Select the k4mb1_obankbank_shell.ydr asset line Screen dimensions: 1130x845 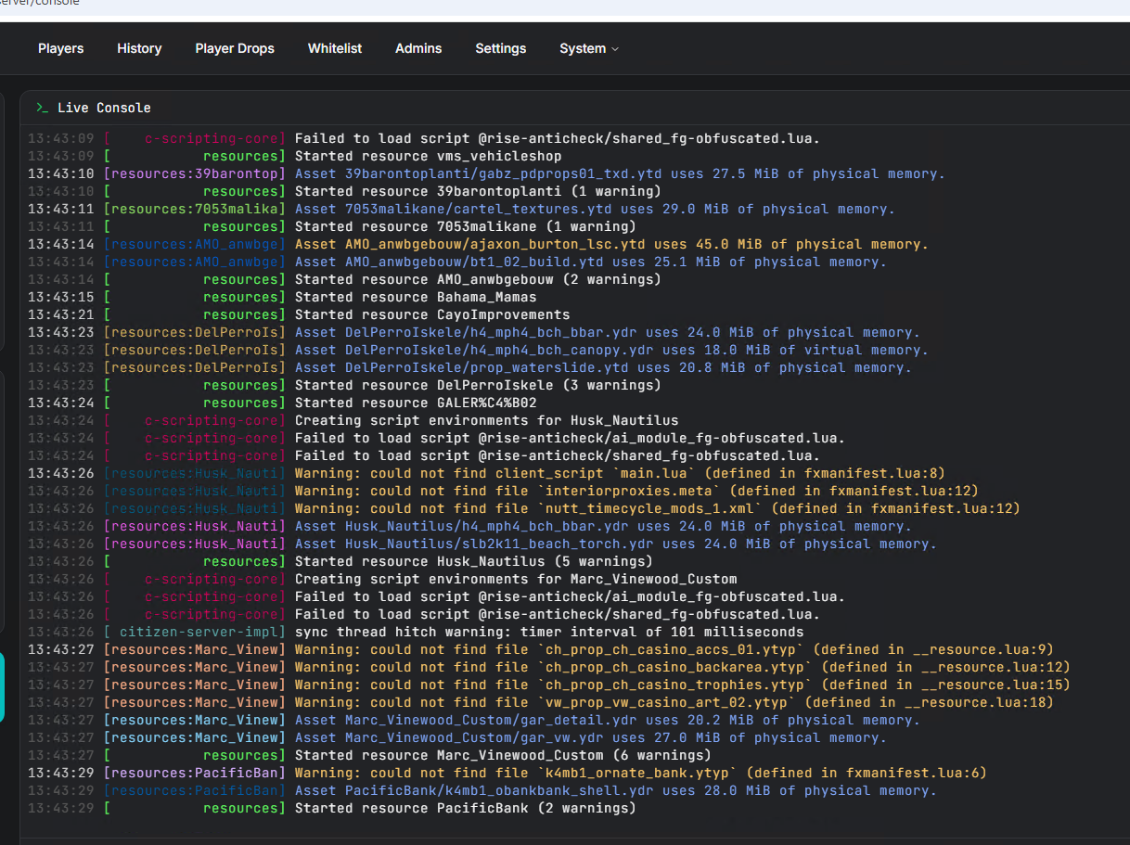(x=616, y=790)
